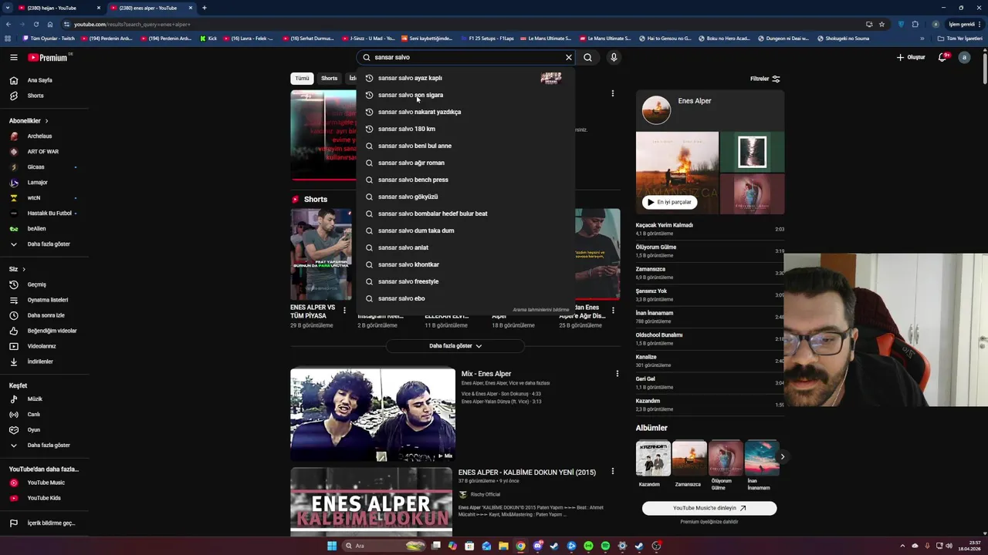This screenshot has height=555, width=988.
Task: Click the taskbar Ara search box
Action: 384,546
